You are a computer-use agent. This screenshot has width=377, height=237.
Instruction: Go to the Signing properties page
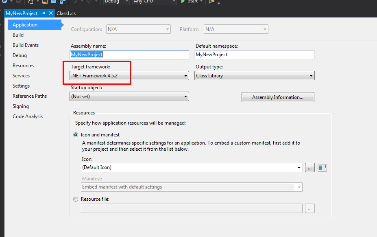click(x=21, y=106)
